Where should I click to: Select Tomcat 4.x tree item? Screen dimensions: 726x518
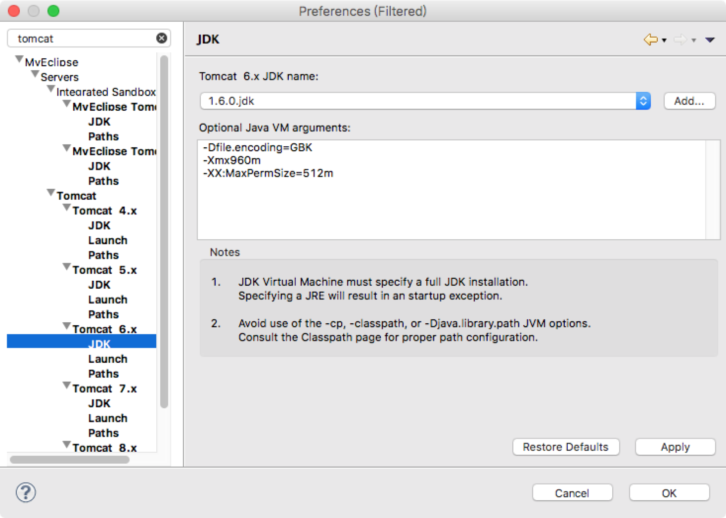pyautogui.click(x=104, y=211)
